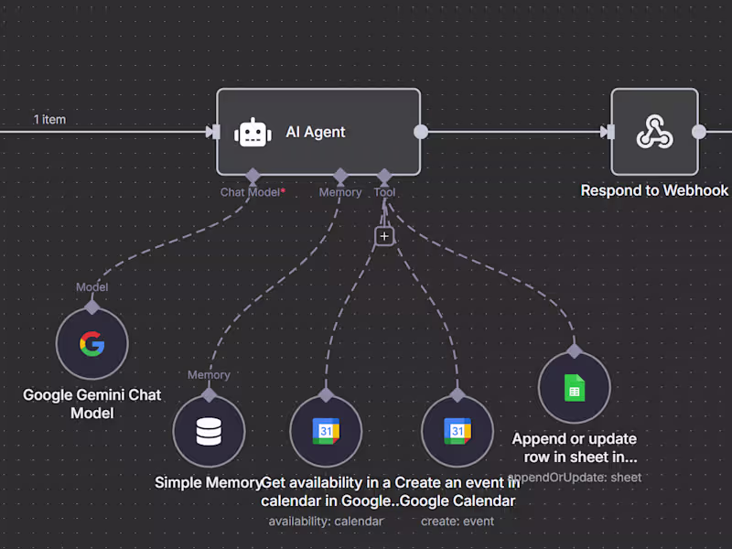Click the '1 item' connection label
This screenshot has height=549, width=732.
49,120
